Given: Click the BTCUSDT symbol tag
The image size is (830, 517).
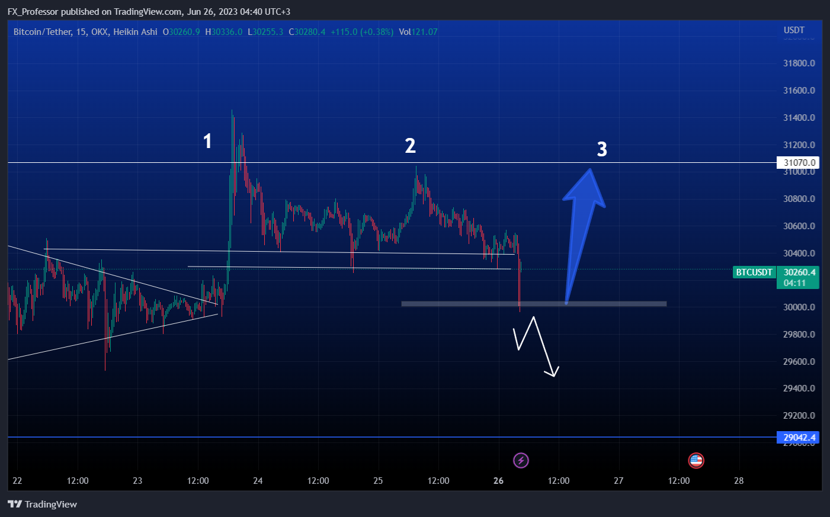Looking at the screenshot, I should (x=754, y=272).
